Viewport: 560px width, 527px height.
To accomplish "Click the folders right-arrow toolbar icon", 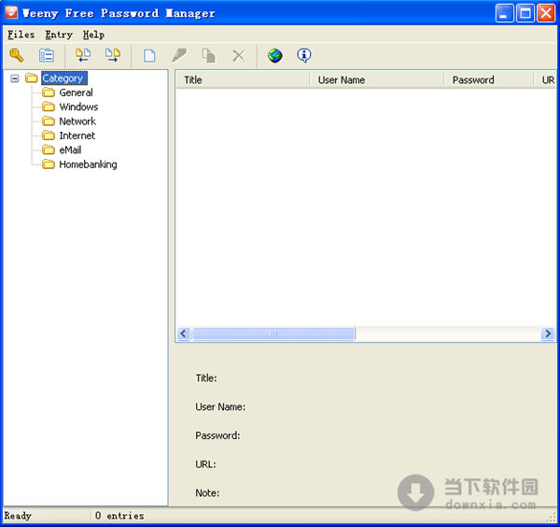I will point(112,56).
